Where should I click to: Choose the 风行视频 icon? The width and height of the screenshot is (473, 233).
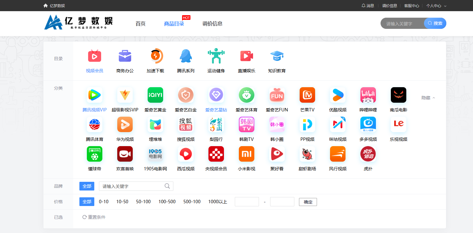338,154
